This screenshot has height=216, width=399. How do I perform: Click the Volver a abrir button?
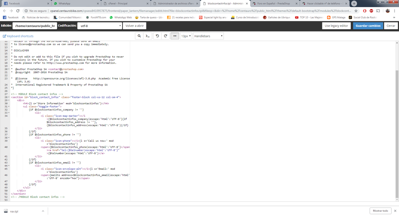[134, 26]
